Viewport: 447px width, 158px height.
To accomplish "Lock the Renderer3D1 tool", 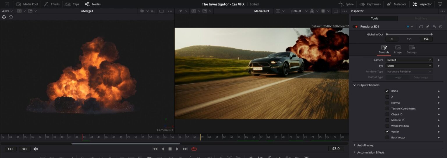I will (x=434, y=27).
